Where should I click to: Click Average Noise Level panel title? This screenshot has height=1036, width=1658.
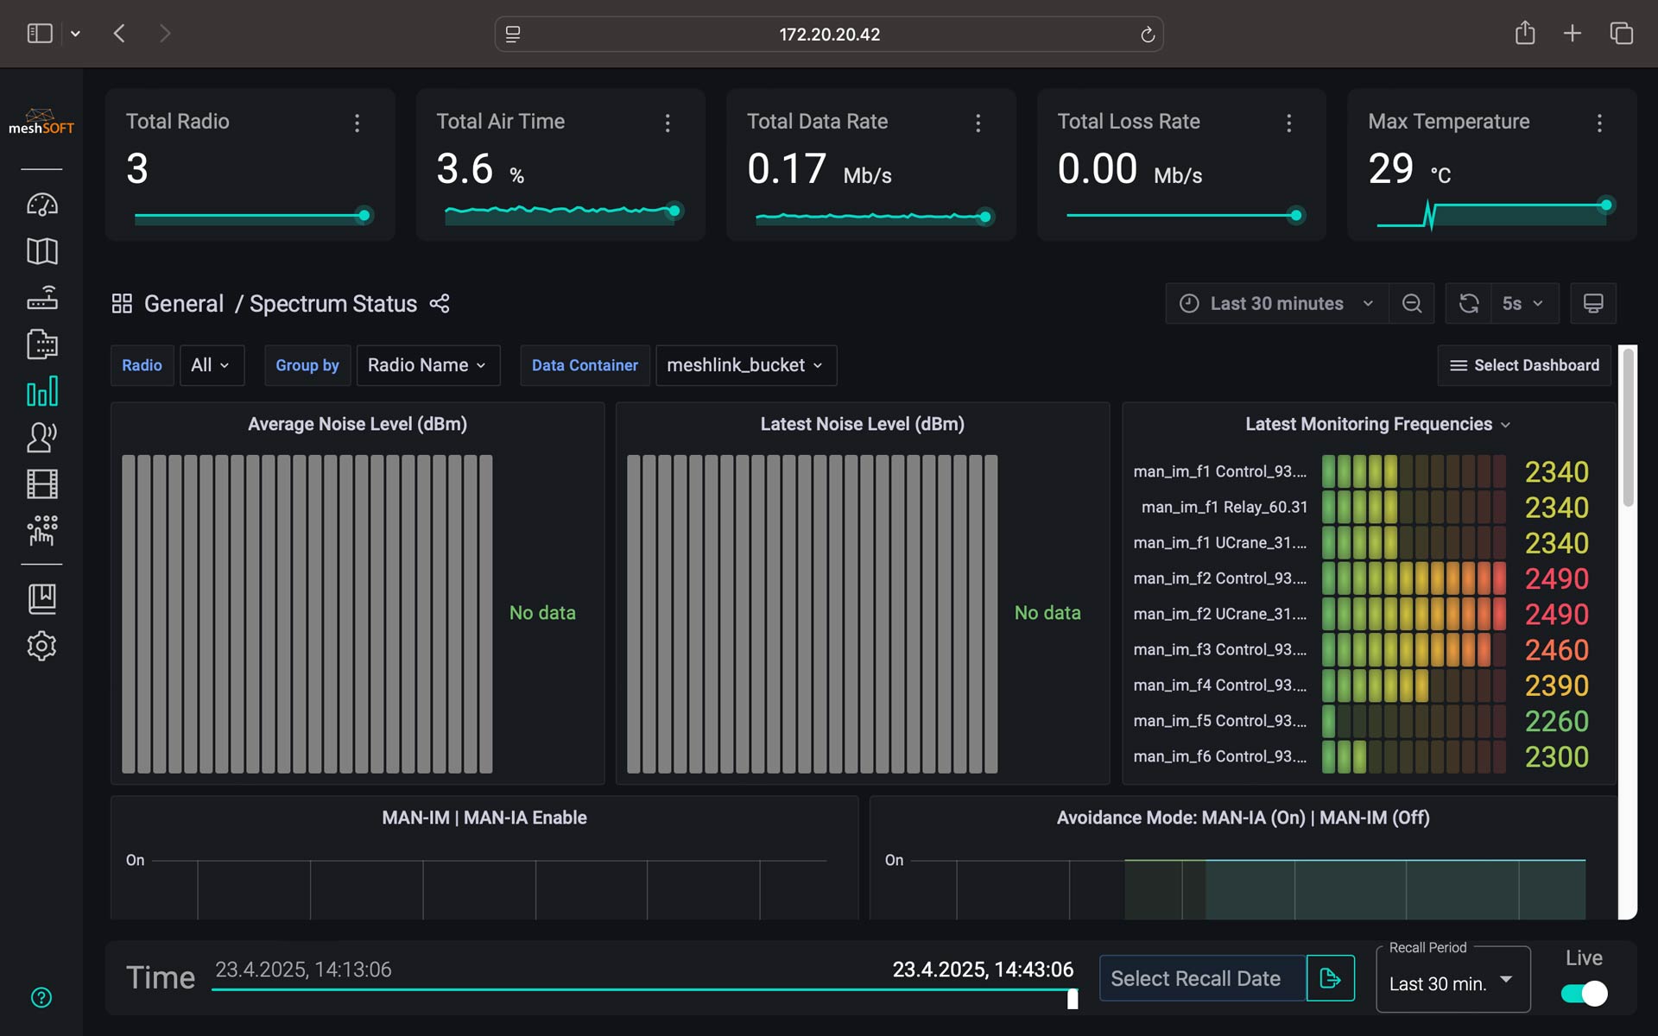point(358,424)
